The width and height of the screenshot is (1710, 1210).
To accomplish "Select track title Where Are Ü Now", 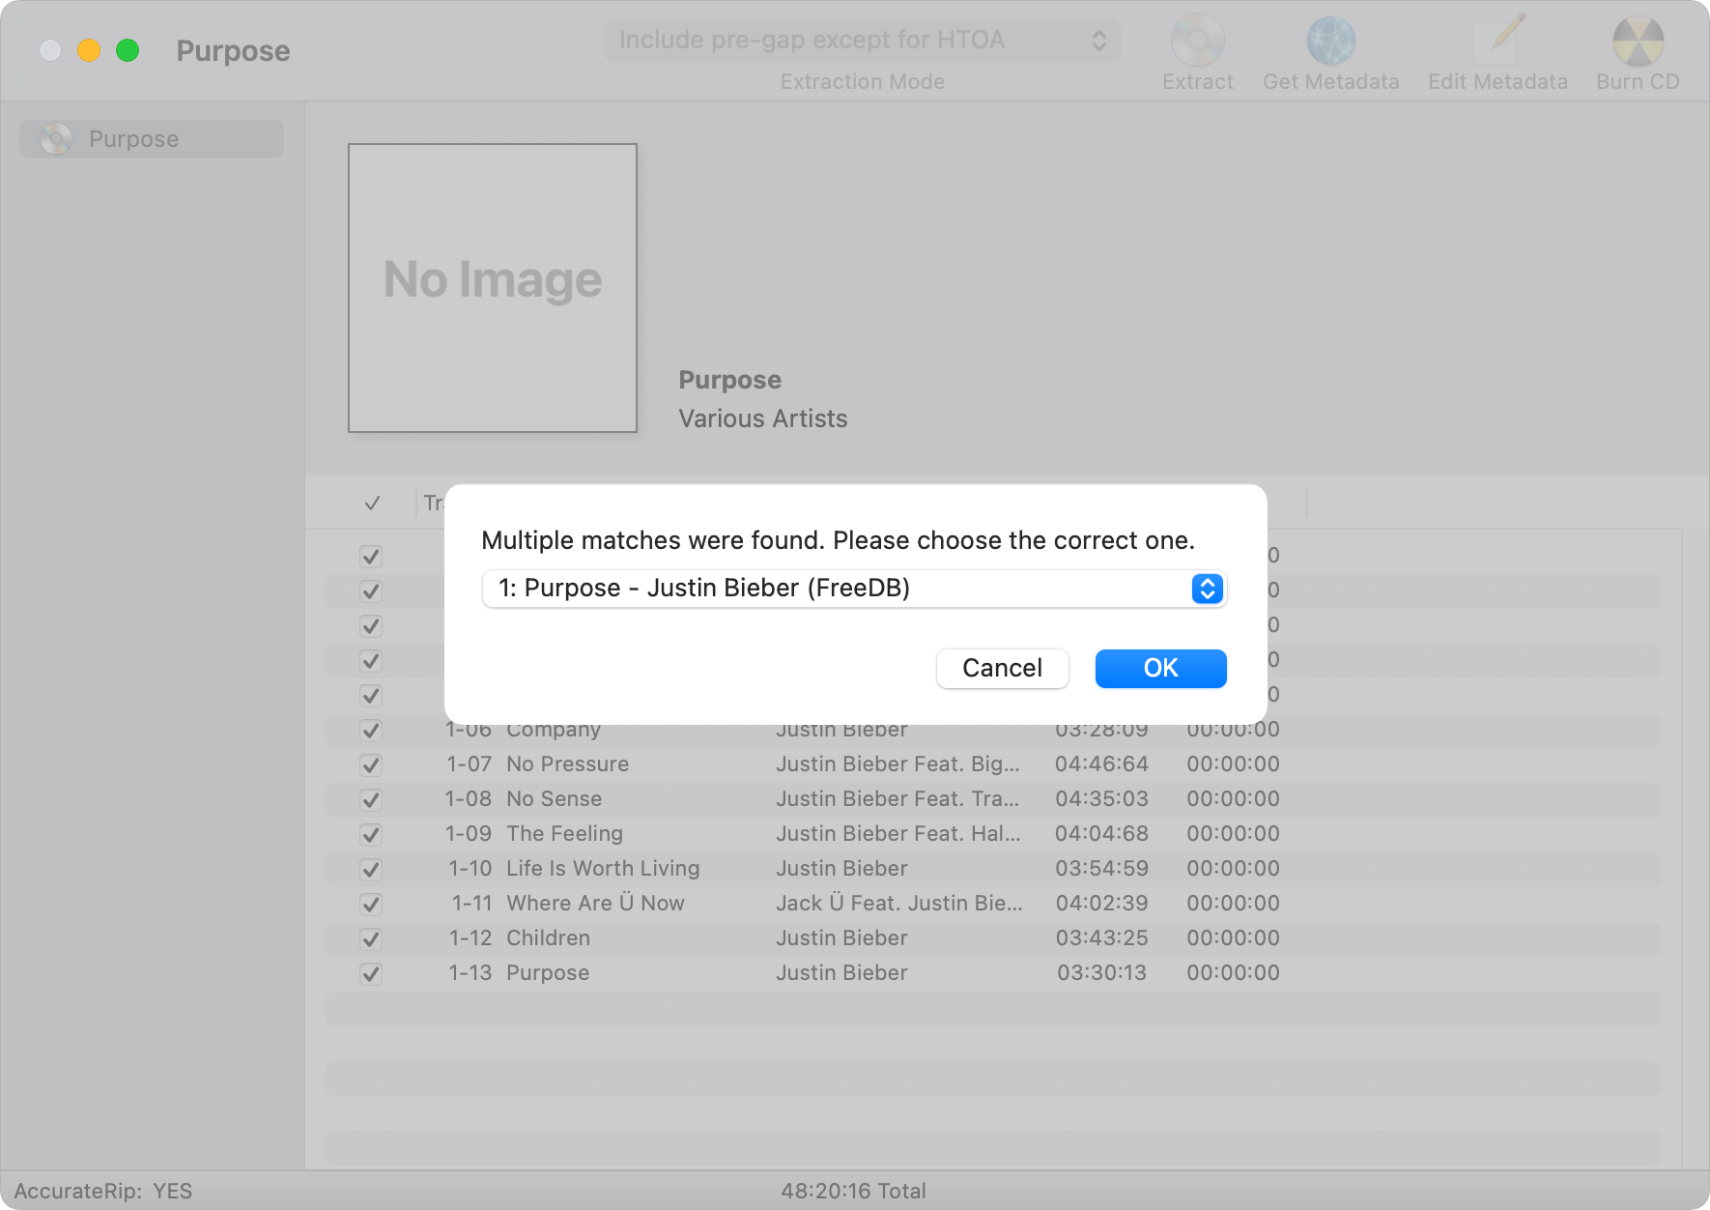I will [596, 904].
